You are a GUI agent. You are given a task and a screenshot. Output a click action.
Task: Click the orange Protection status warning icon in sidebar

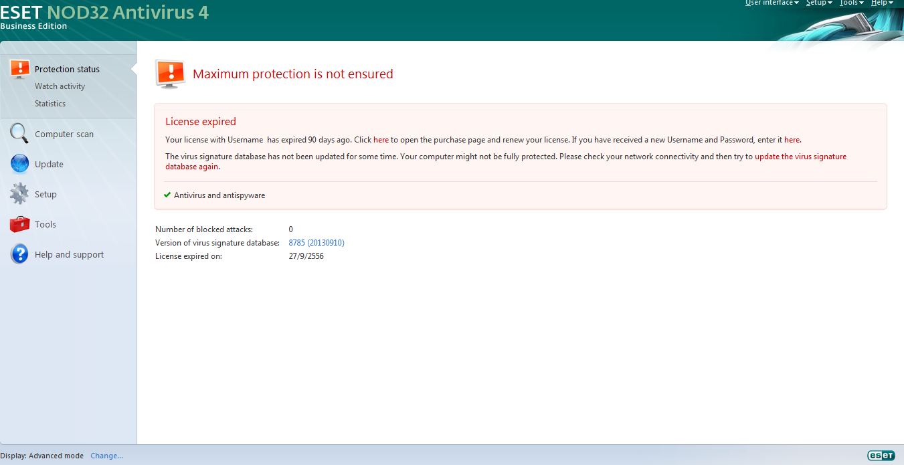[20, 68]
